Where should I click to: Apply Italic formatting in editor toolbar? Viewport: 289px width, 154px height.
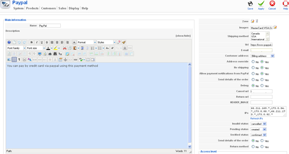(x=37, y=43)
